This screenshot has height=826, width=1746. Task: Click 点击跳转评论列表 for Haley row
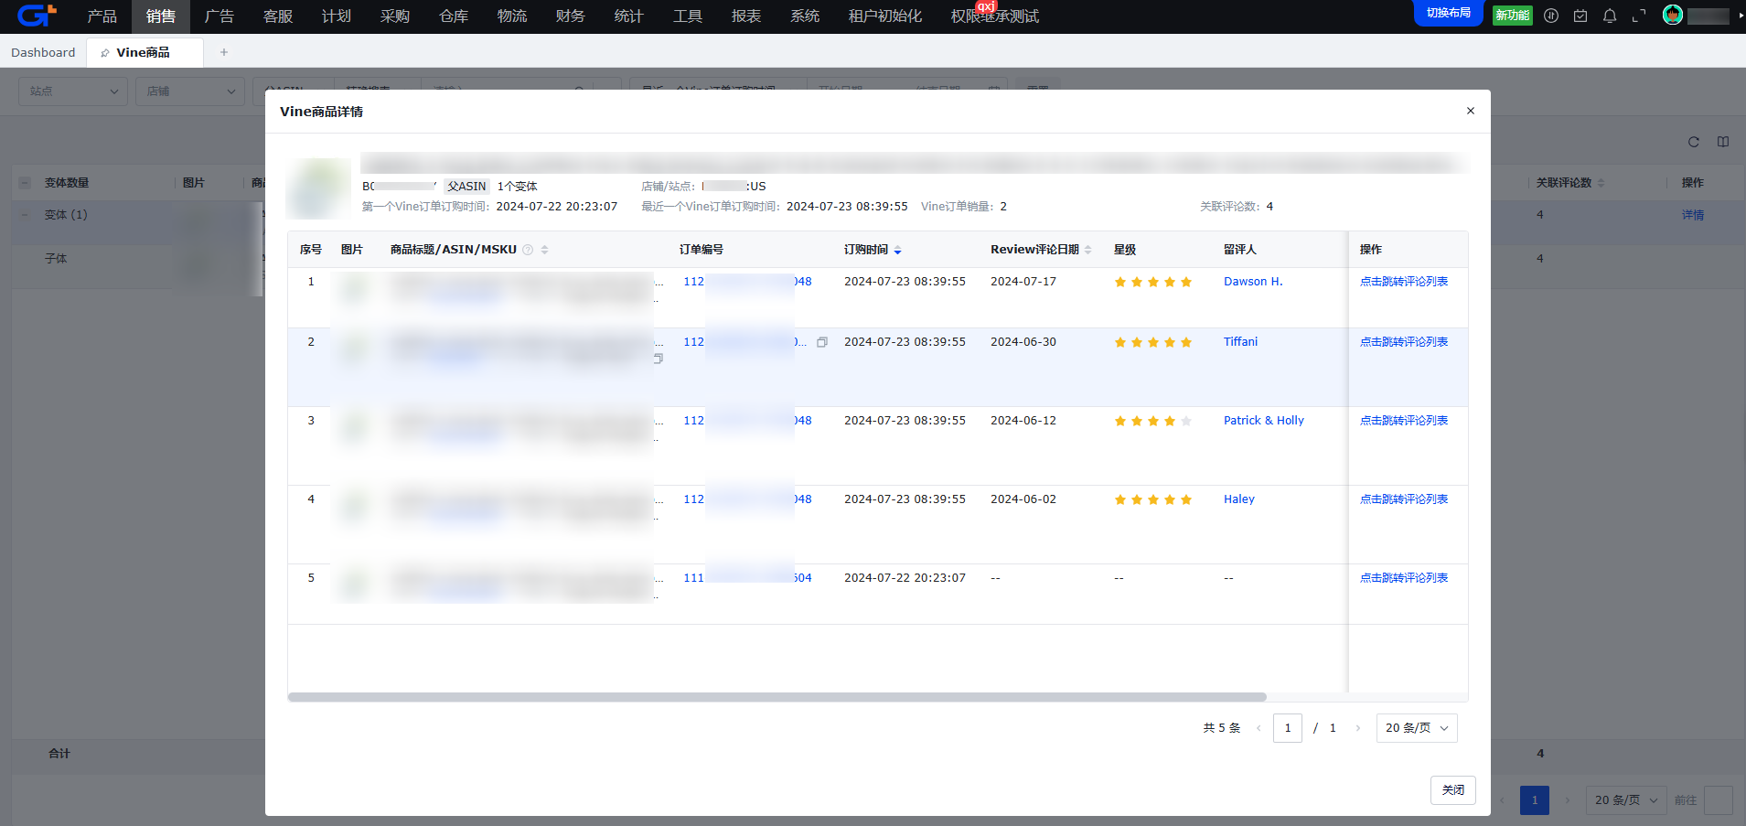1404,499
